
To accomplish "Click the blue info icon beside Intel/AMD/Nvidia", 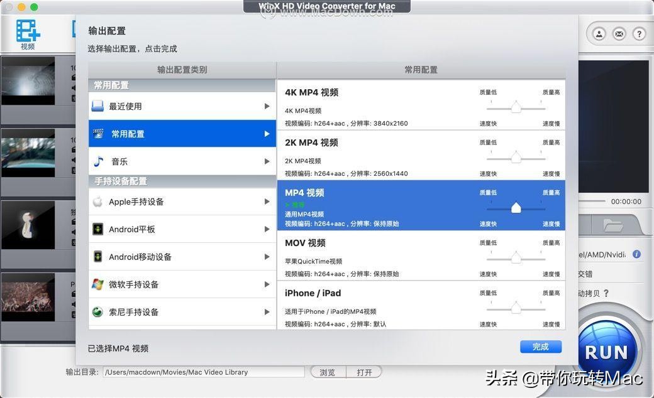I will [635, 254].
